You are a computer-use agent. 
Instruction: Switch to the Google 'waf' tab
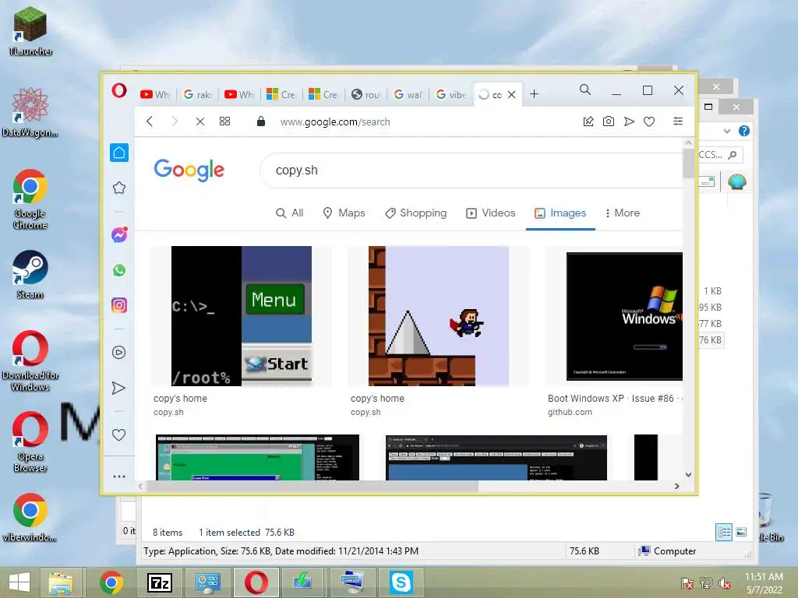tap(408, 94)
